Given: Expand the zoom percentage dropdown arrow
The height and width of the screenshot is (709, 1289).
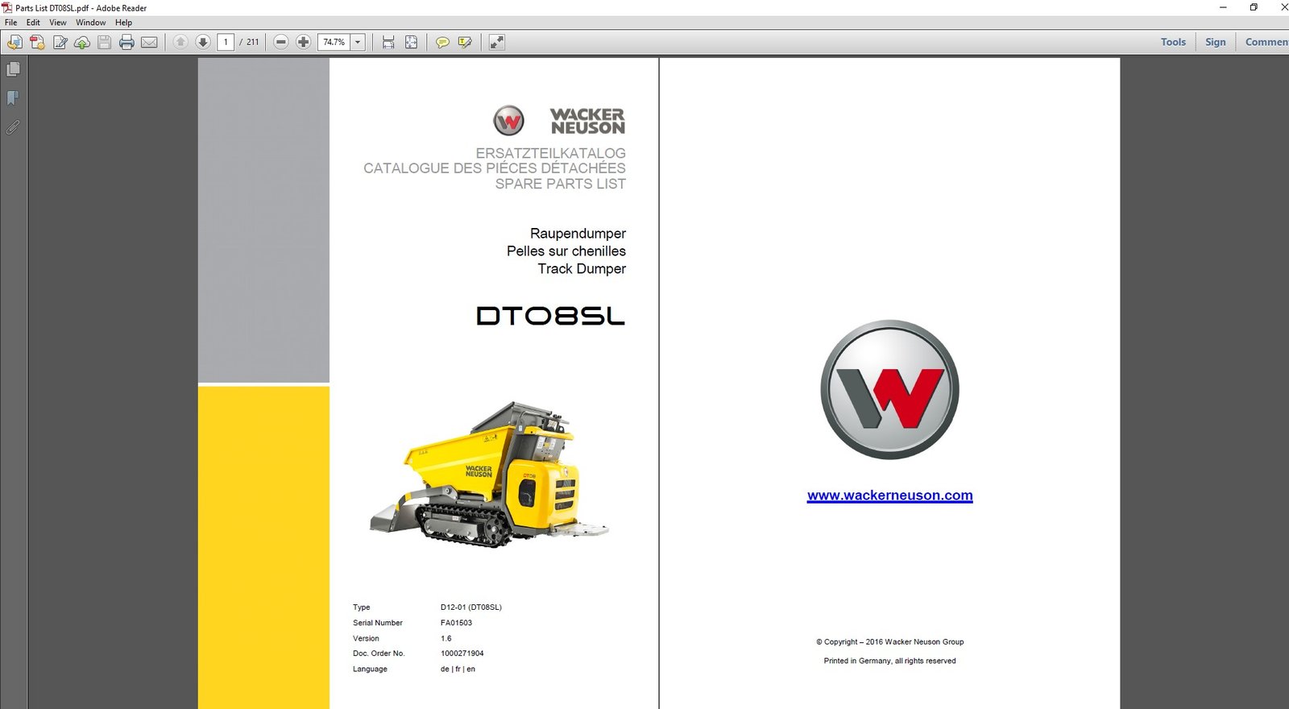Looking at the screenshot, I should [x=358, y=42].
